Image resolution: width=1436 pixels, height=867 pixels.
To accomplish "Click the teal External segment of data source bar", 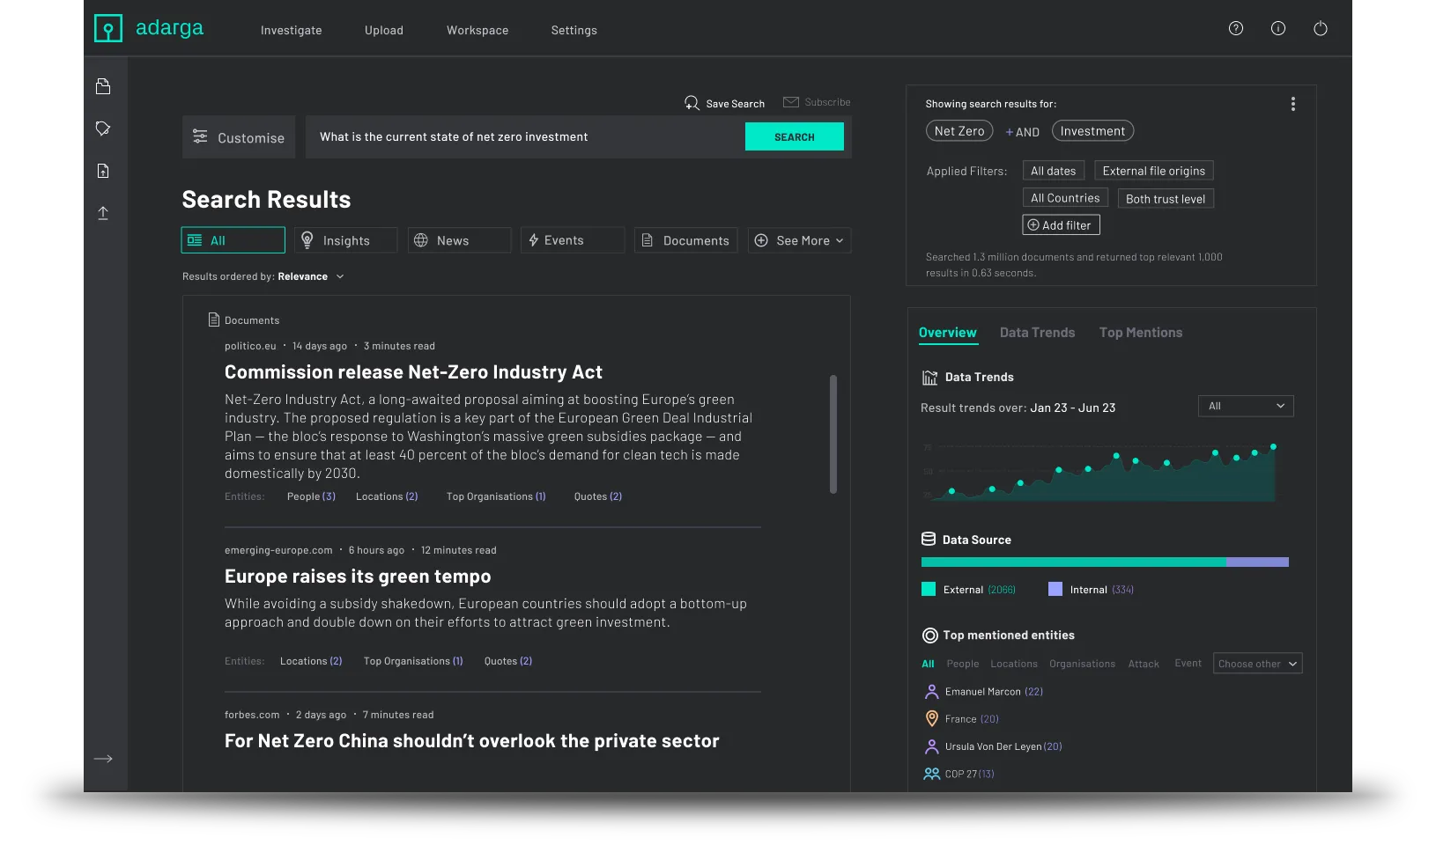I will pos(1074,562).
